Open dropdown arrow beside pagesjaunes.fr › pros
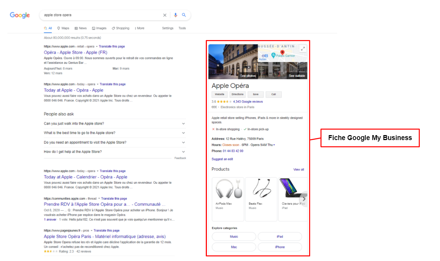This screenshot has height=261, width=440. (92, 231)
